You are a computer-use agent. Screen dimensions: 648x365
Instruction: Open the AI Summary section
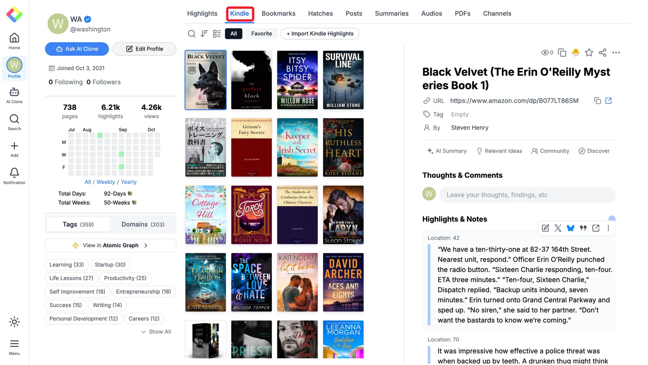tap(447, 151)
